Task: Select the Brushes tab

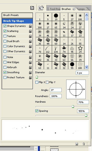Action: 66,9
